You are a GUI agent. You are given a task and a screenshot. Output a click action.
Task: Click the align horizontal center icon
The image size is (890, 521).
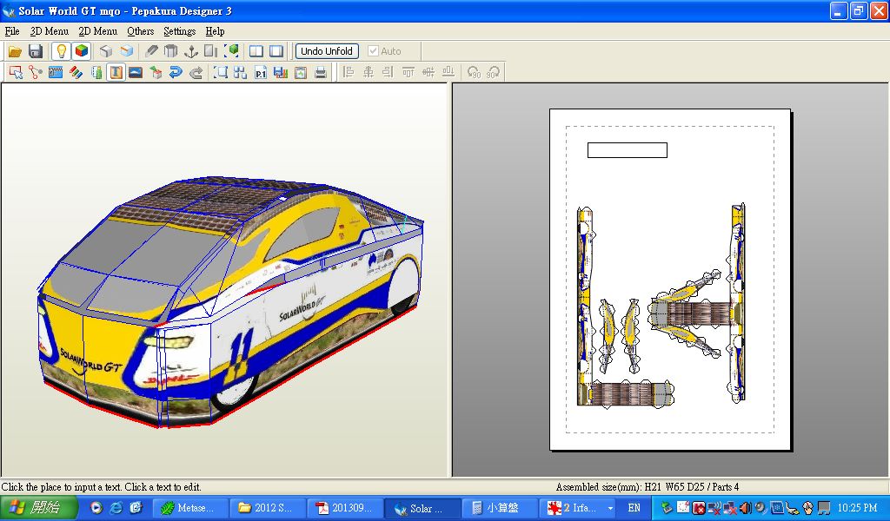point(369,73)
